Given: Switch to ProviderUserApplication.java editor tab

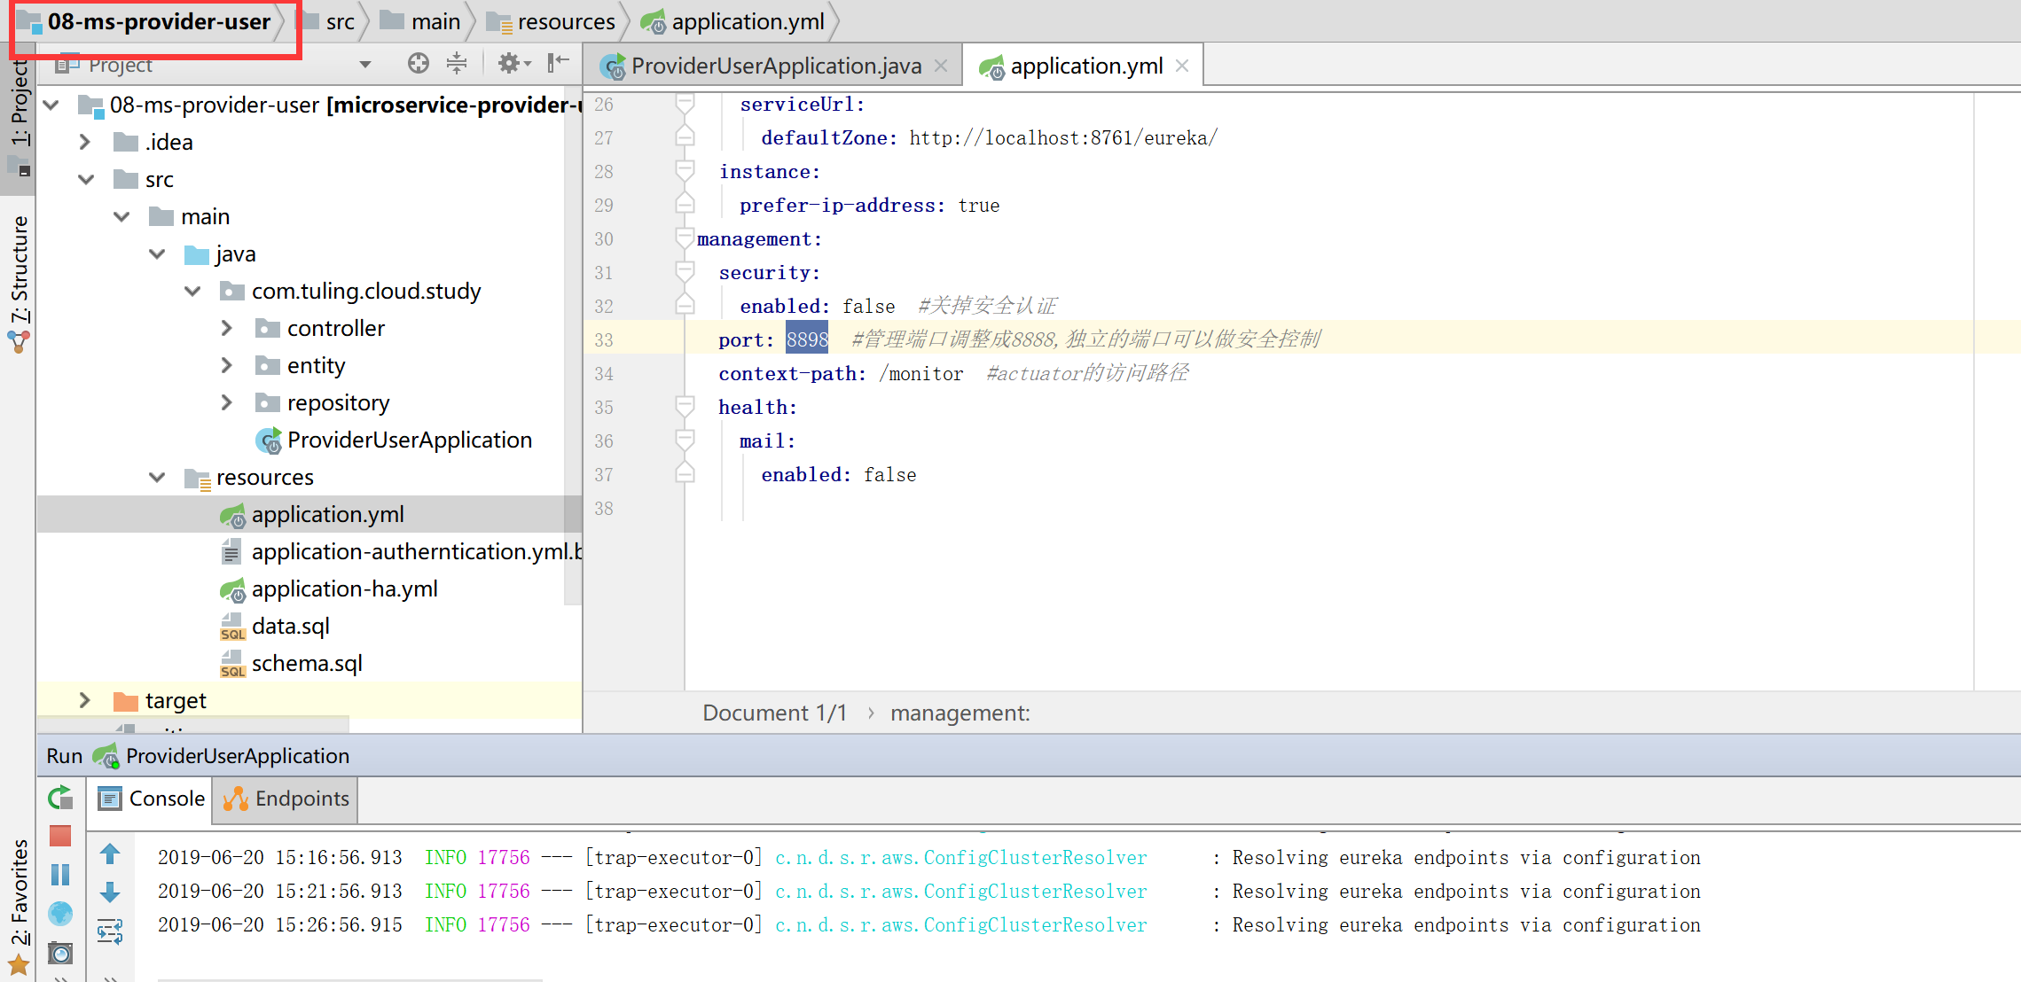Looking at the screenshot, I should click(x=775, y=66).
